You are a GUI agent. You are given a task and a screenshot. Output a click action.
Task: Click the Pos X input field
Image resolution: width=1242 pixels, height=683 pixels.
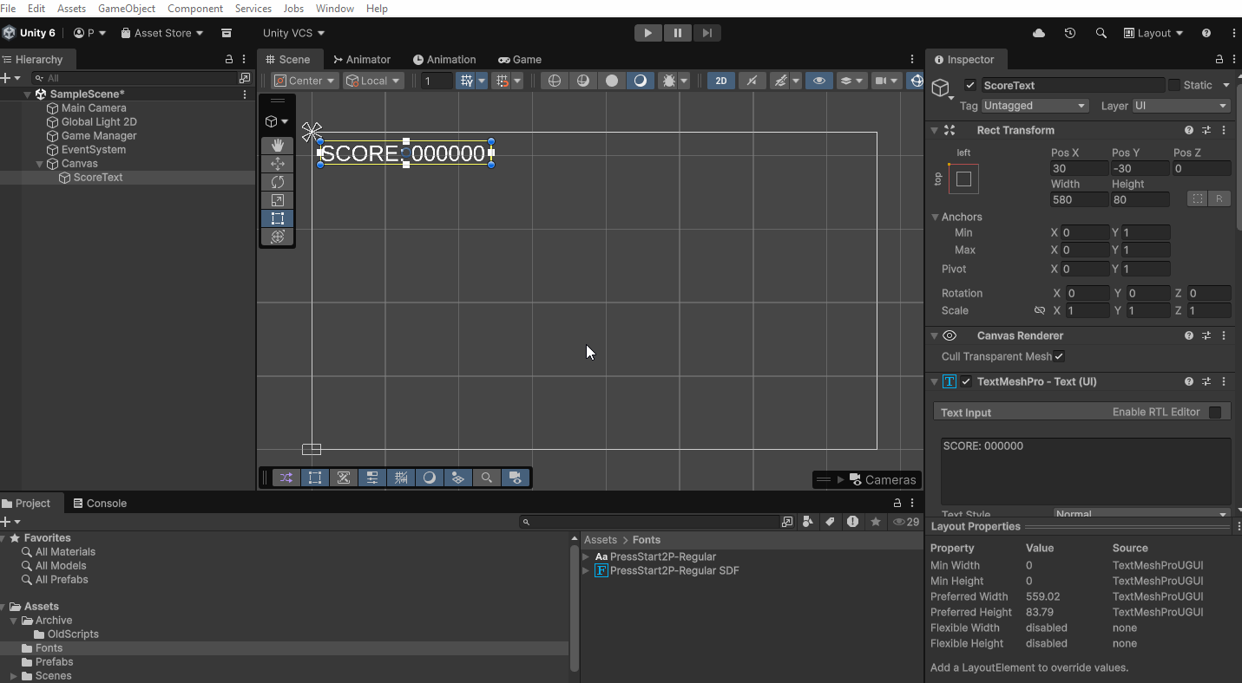1079,168
